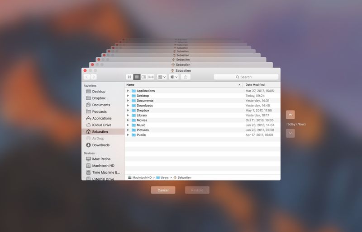This screenshot has width=362, height=232.
Task: Click the Share toolbar button
Action: pos(186,77)
